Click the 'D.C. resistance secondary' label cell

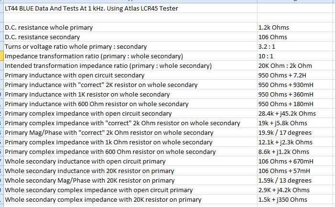pyautogui.click(x=42, y=37)
